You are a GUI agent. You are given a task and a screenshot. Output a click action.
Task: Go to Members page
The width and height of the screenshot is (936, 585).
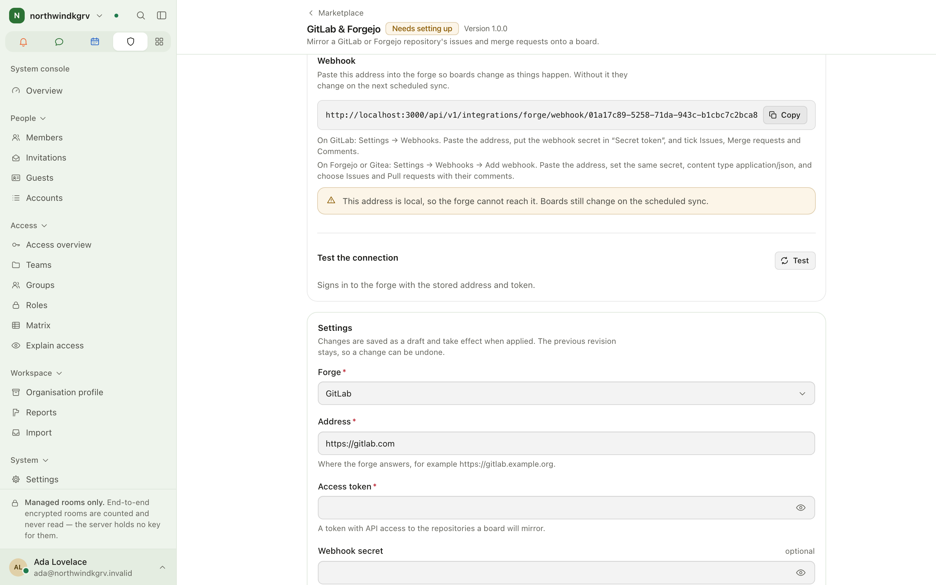[88, 137]
